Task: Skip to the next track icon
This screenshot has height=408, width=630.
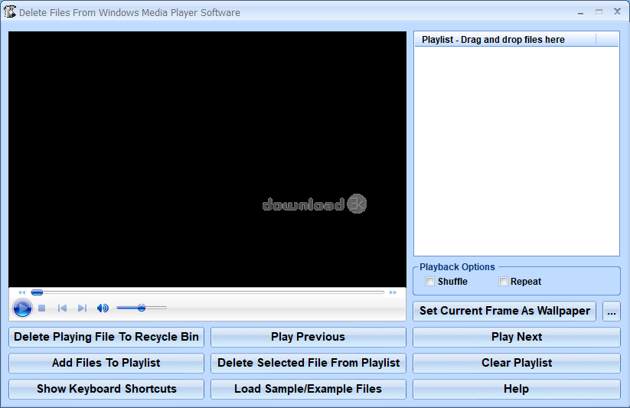Action: [82, 308]
